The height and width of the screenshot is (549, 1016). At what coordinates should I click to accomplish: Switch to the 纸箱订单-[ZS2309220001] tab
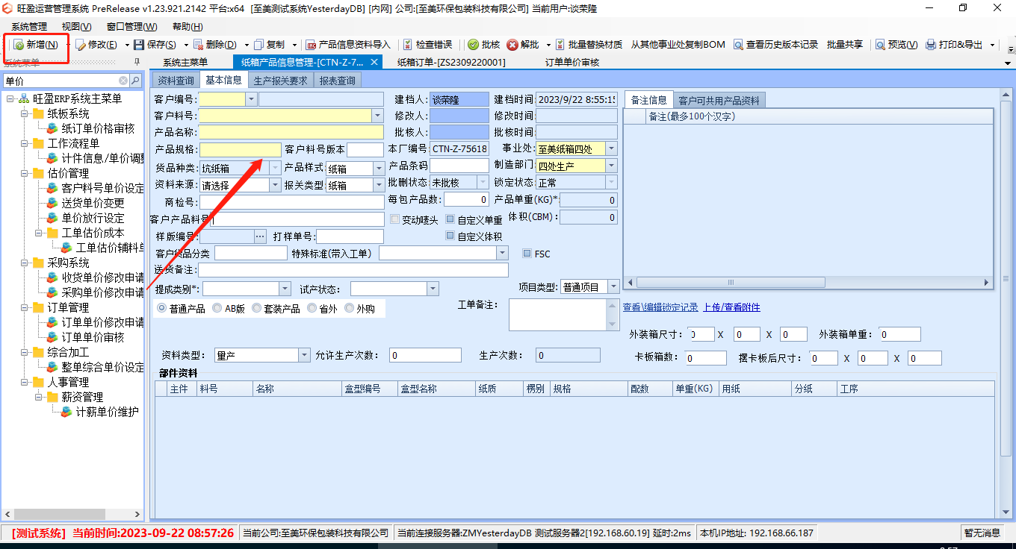coord(451,63)
